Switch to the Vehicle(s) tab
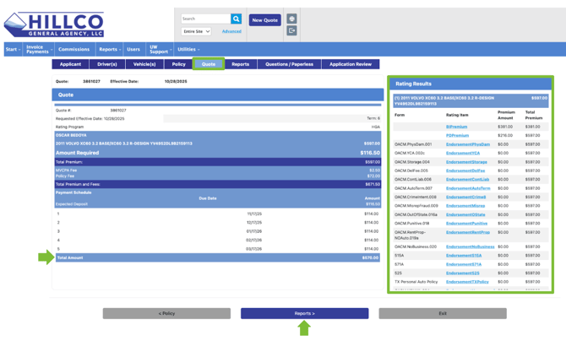Viewport: 566px width, 341px height. pos(144,64)
